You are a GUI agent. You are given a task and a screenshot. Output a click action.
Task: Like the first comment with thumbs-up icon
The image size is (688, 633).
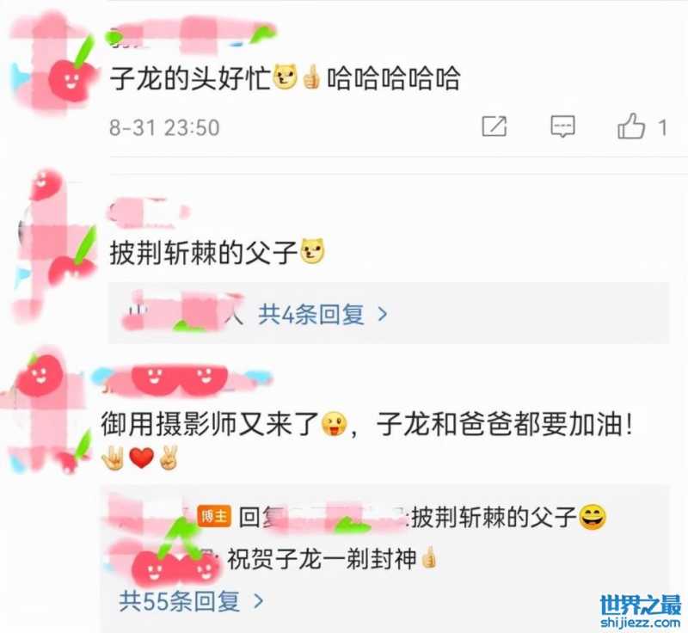(631, 126)
